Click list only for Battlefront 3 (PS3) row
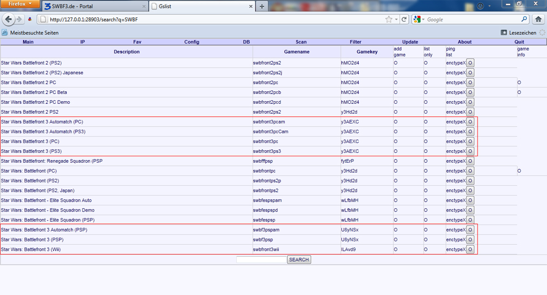Viewport: 547px width, 295px height. pos(426,151)
